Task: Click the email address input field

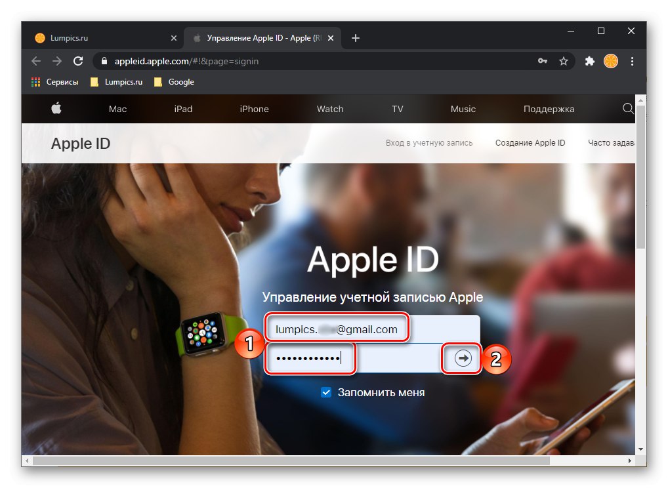Action: click(337, 328)
